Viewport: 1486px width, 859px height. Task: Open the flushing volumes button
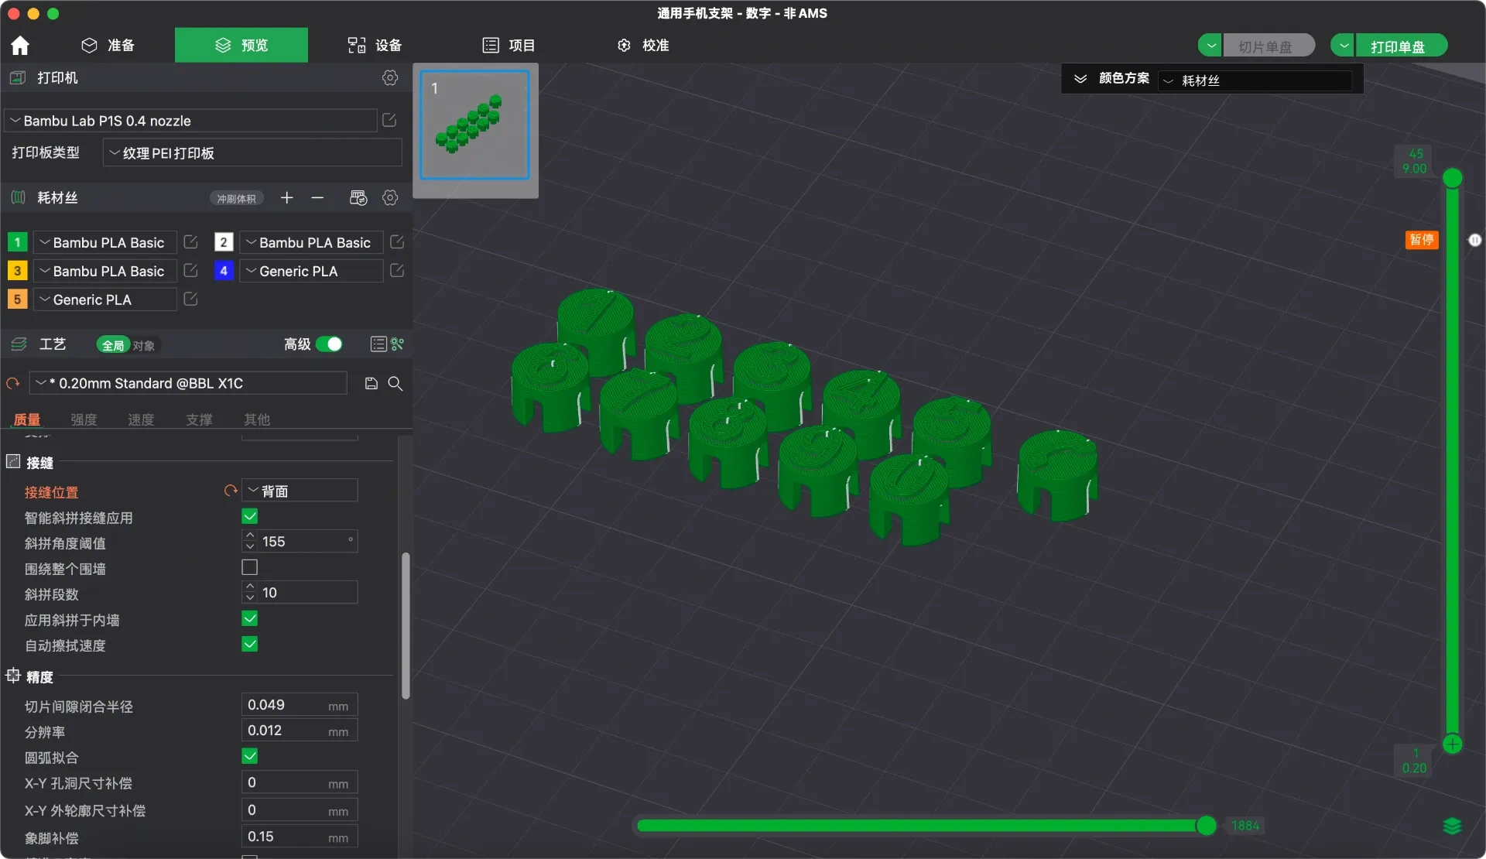pos(236,199)
